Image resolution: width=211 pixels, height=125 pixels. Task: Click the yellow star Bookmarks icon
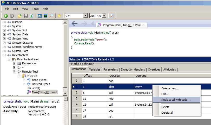point(59,16)
